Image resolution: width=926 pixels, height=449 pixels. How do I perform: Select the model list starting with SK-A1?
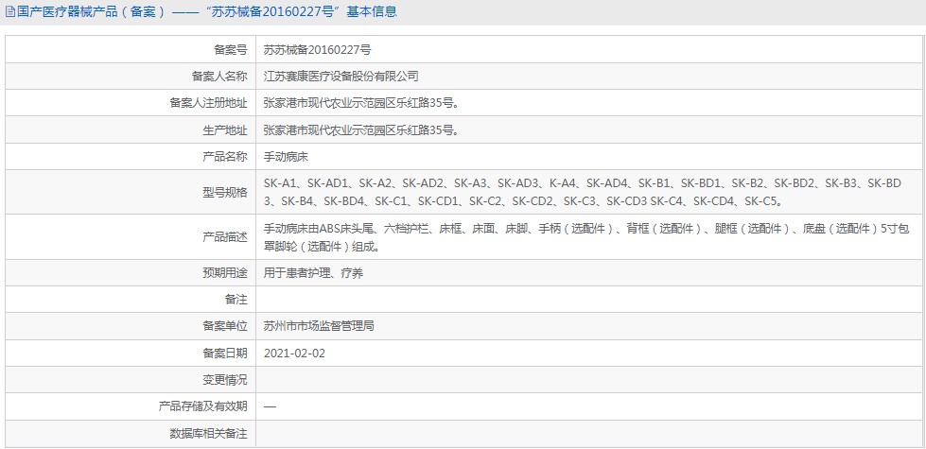(x=583, y=192)
